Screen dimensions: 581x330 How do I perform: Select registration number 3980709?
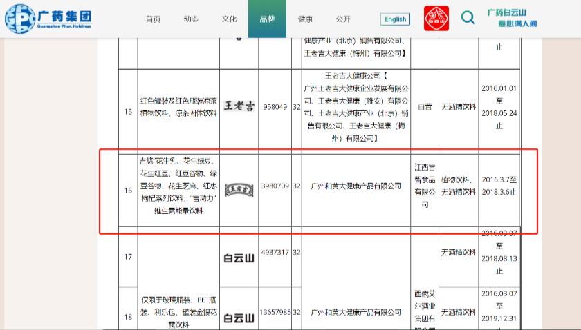275,186
